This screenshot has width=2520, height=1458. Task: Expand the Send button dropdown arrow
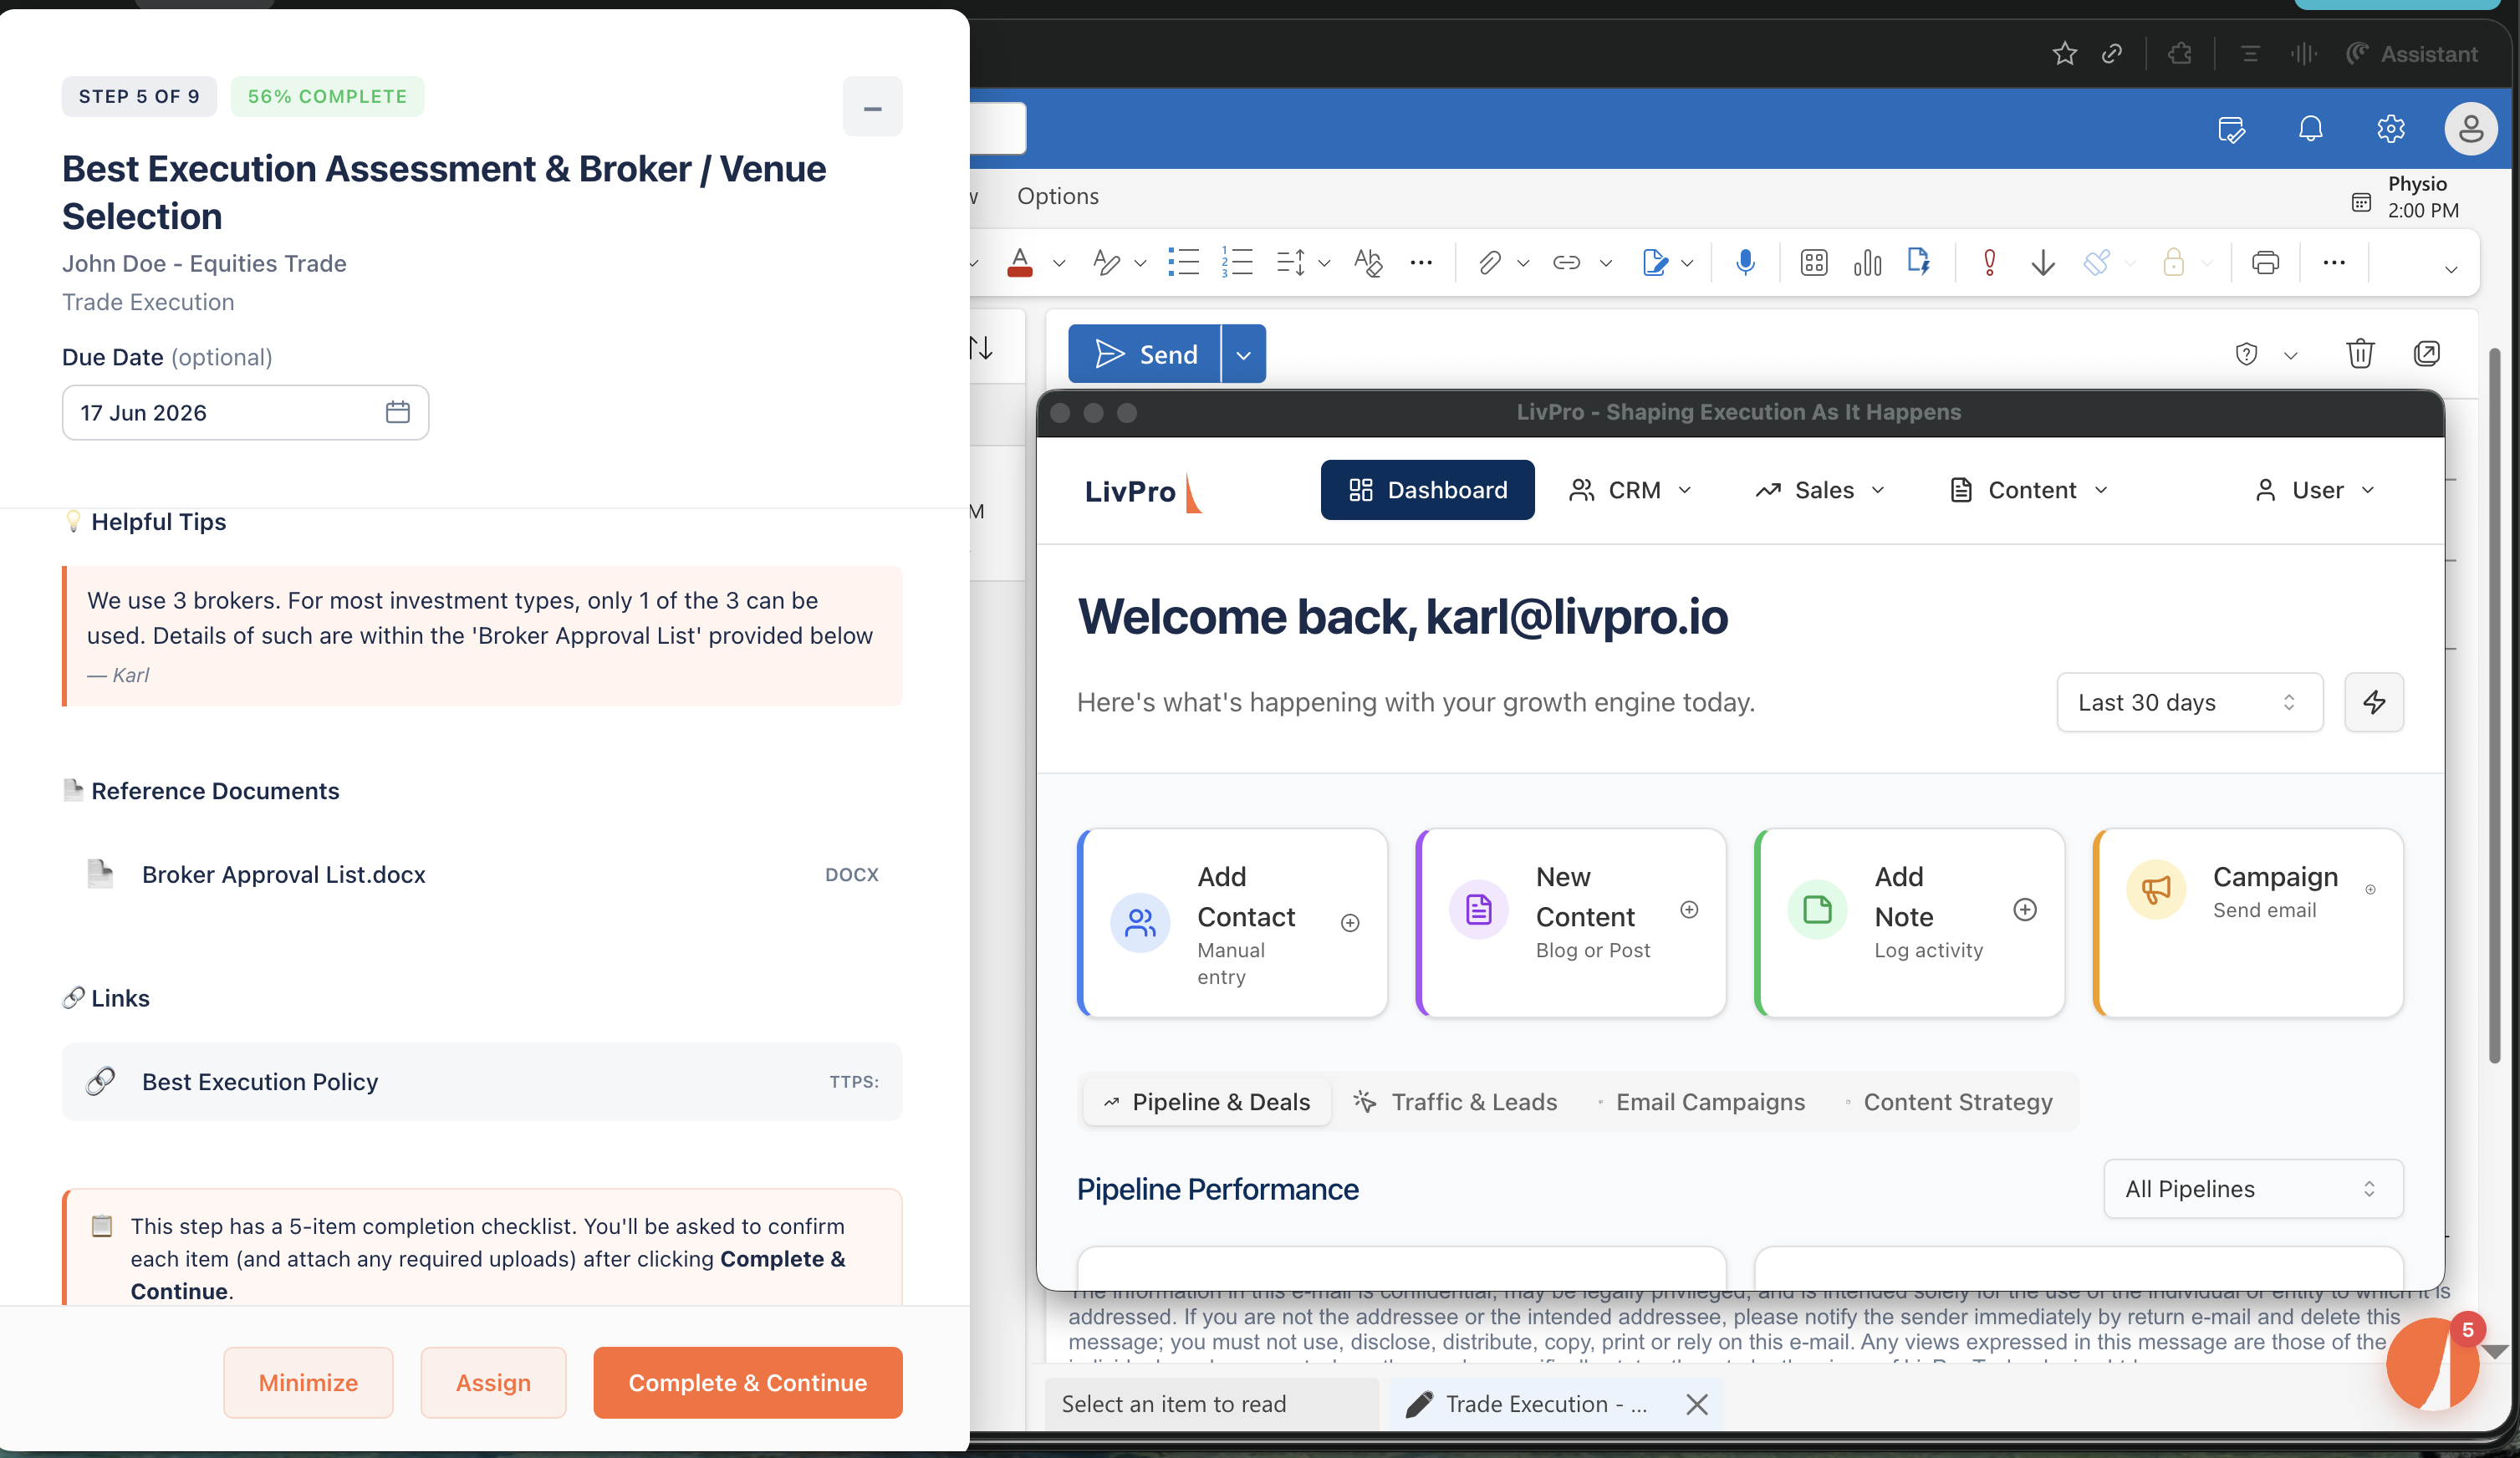point(1244,354)
